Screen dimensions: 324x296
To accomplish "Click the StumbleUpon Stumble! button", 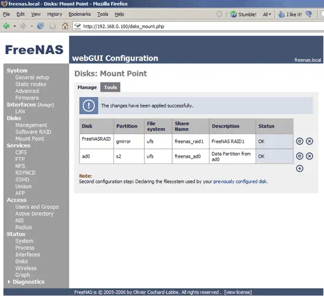I will pyautogui.click(x=243, y=14).
